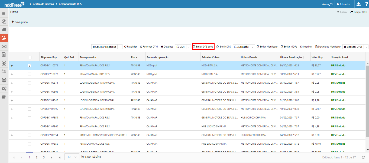This screenshot has height=163, width=369.
Task: Click the users group sidebar icon
Action: pyautogui.click(x=4, y=80)
